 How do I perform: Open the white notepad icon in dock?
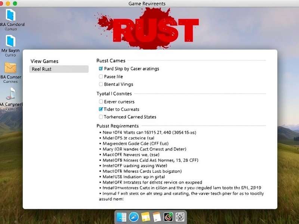click(x=157, y=217)
